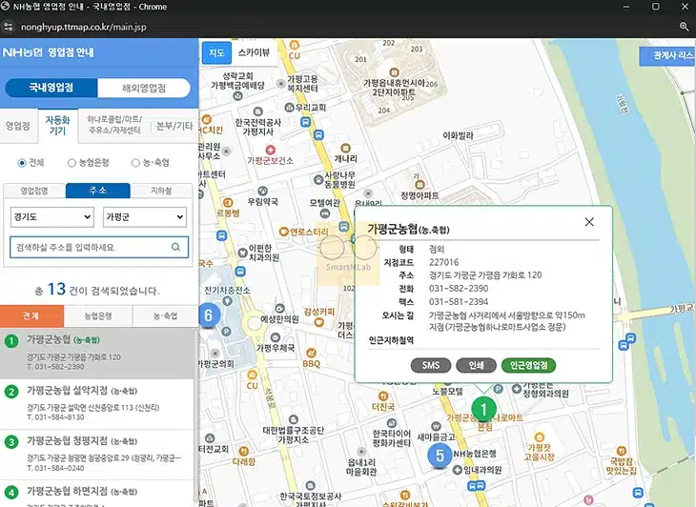Click branch code 227016 in popup
The width and height of the screenshot is (696, 507).
click(x=444, y=262)
